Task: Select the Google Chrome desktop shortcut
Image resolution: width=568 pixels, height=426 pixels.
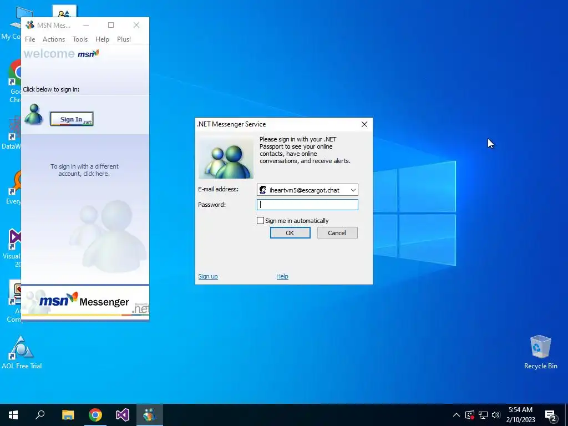Action: 14,82
